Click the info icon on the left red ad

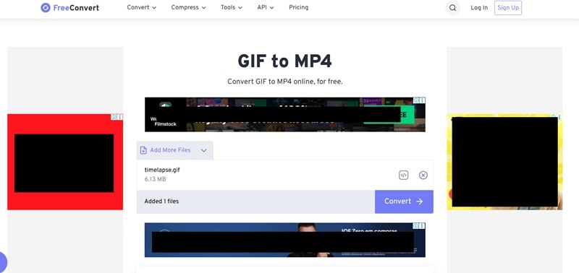[114, 117]
